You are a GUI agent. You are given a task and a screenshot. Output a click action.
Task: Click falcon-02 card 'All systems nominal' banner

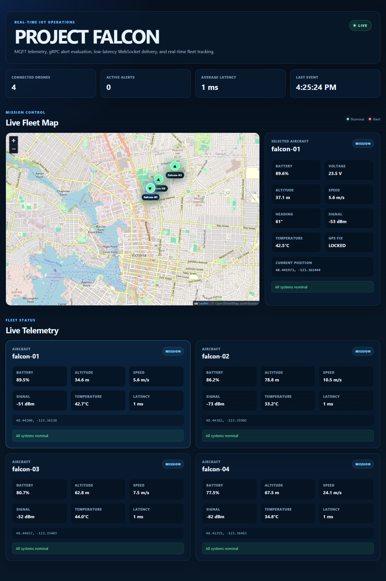pyautogui.click(x=288, y=436)
